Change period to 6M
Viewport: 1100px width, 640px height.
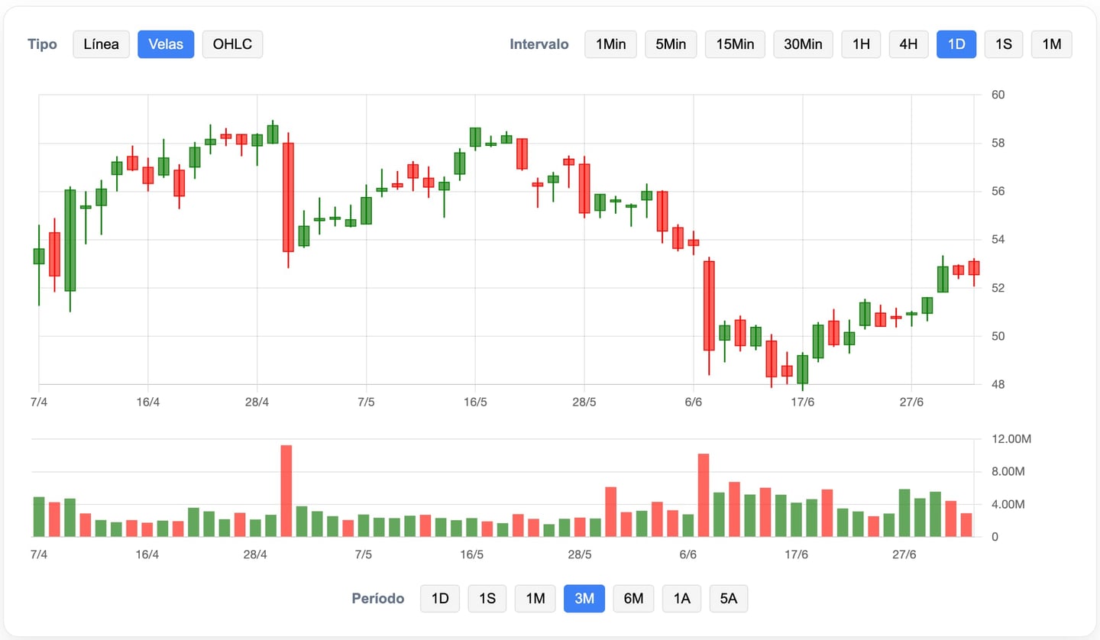[x=633, y=599]
